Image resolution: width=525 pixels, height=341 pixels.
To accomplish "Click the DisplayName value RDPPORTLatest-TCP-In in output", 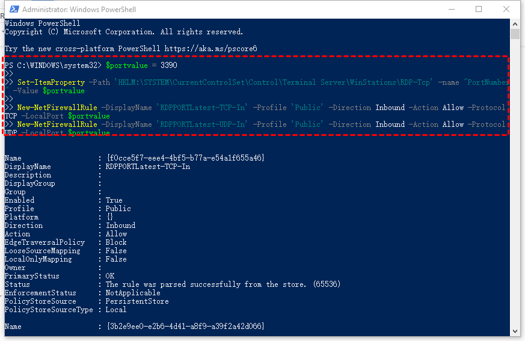I will (x=147, y=167).
